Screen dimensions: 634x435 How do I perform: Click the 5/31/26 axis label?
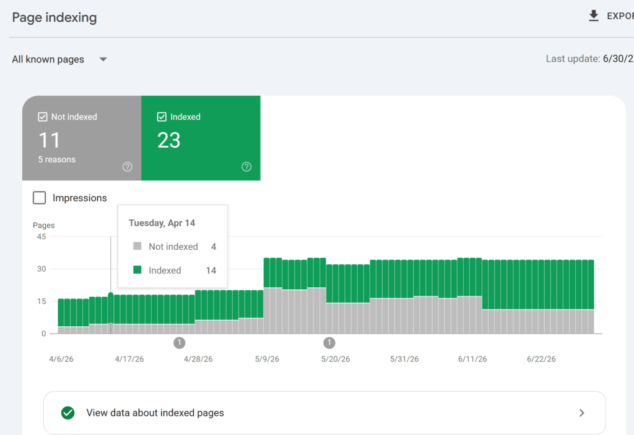tap(404, 359)
